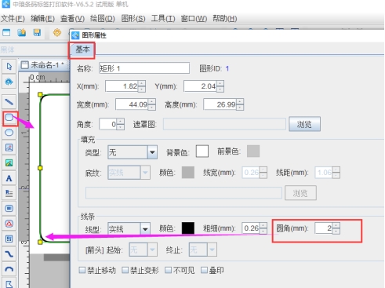Click the 圆角(mm) value field

pyautogui.click(x=324, y=228)
